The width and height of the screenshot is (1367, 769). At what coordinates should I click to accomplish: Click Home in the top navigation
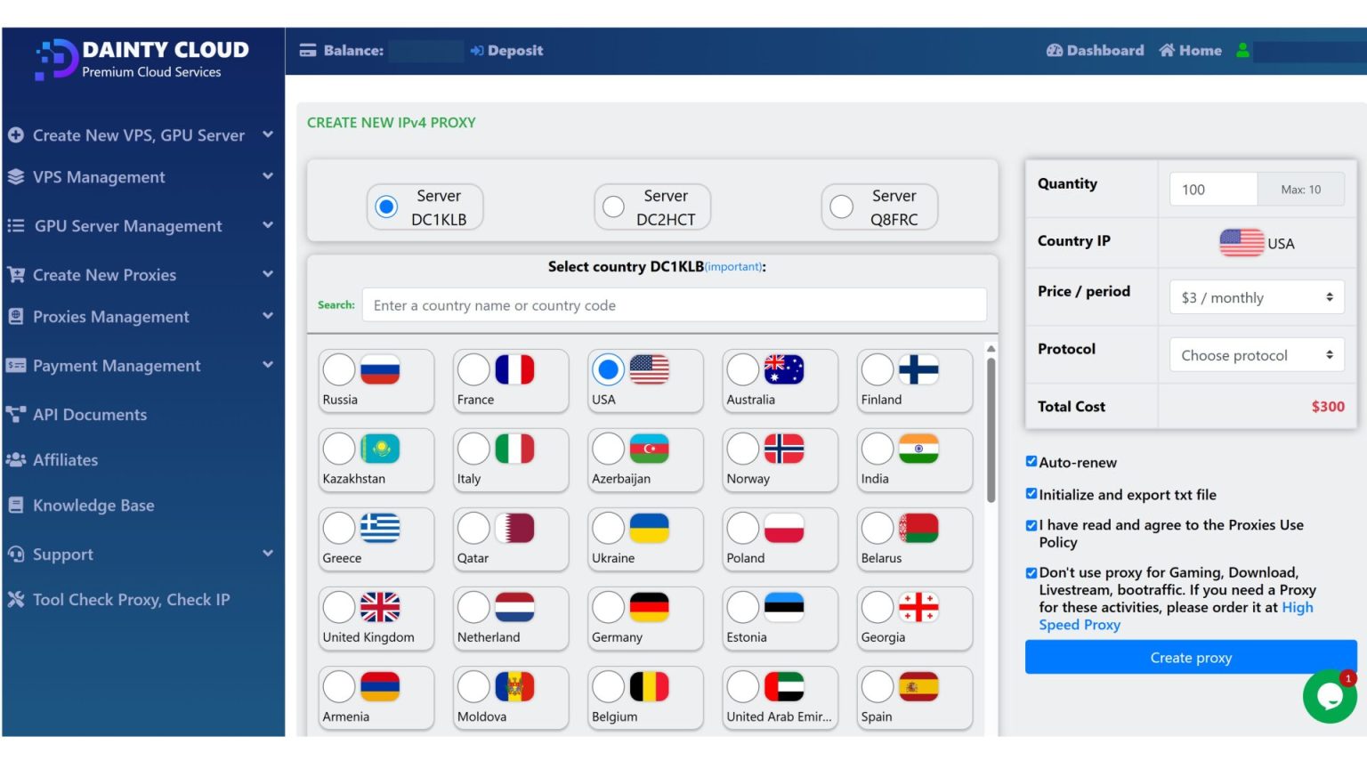tap(1190, 51)
